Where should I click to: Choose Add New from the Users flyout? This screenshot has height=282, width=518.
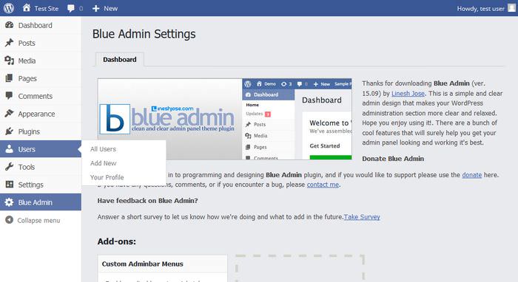104,163
